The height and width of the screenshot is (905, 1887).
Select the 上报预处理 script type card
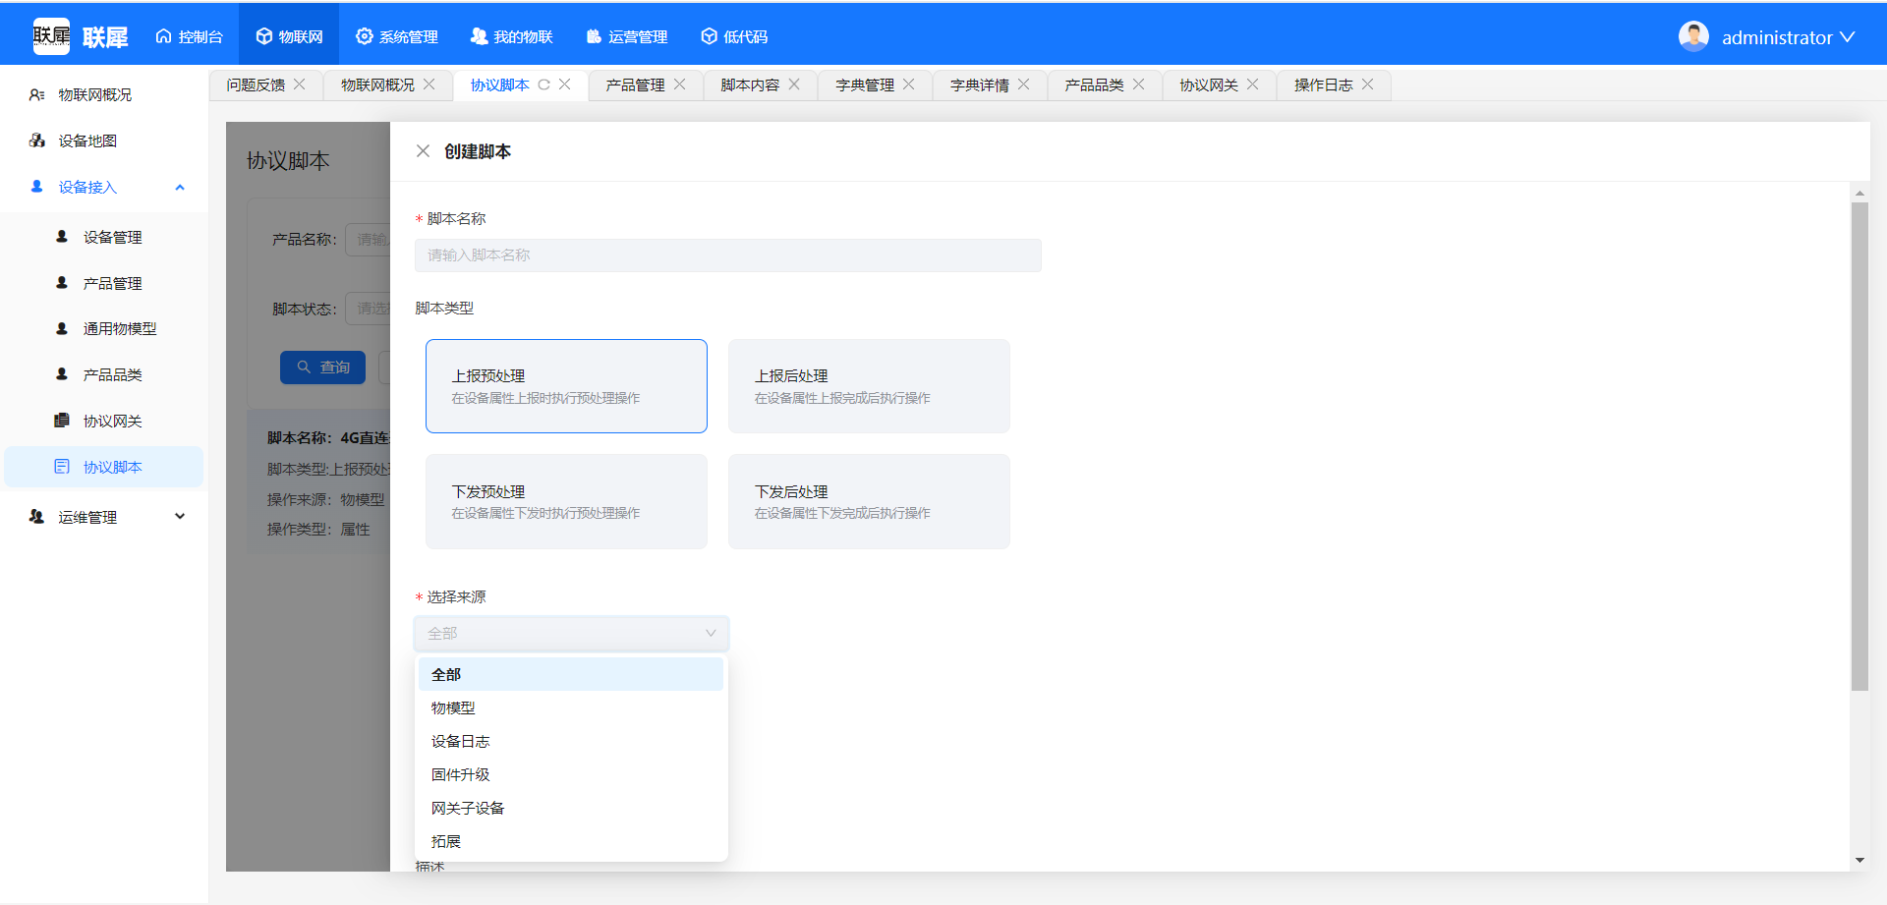pyautogui.click(x=566, y=386)
